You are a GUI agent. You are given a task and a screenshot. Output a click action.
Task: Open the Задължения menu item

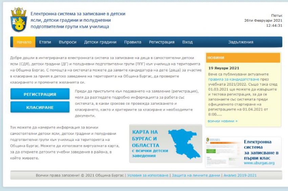[241, 42]
